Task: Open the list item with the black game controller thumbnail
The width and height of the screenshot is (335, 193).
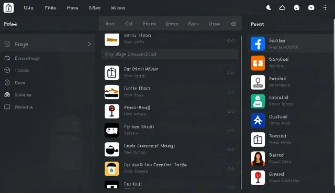Action: (170, 130)
